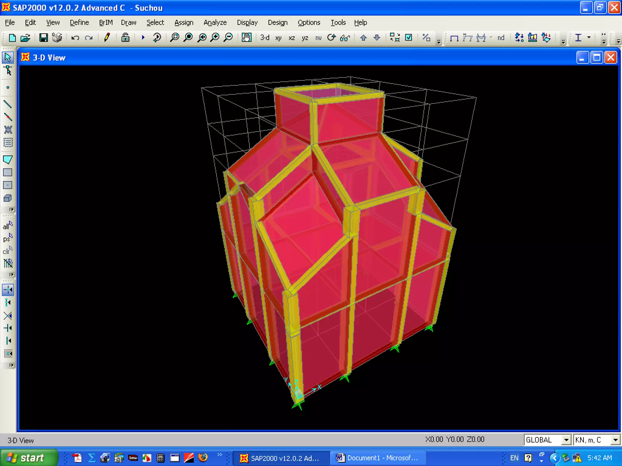Viewport: 622px width, 466px height.
Task: Click the Select All 'all' icon
Action: (8, 225)
